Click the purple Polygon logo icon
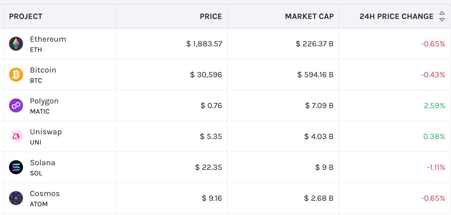451x215 pixels. click(x=16, y=106)
